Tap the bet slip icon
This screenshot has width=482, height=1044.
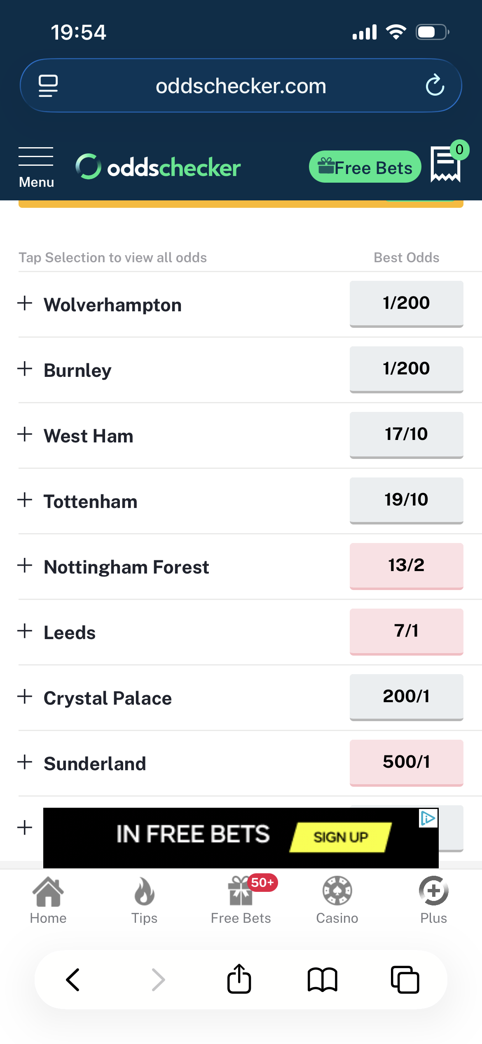[x=445, y=165]
